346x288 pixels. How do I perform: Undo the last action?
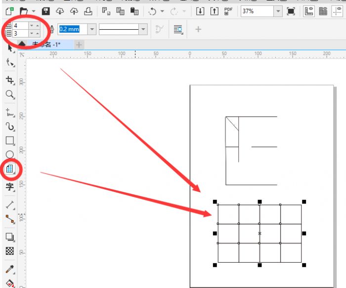[152, 11]
